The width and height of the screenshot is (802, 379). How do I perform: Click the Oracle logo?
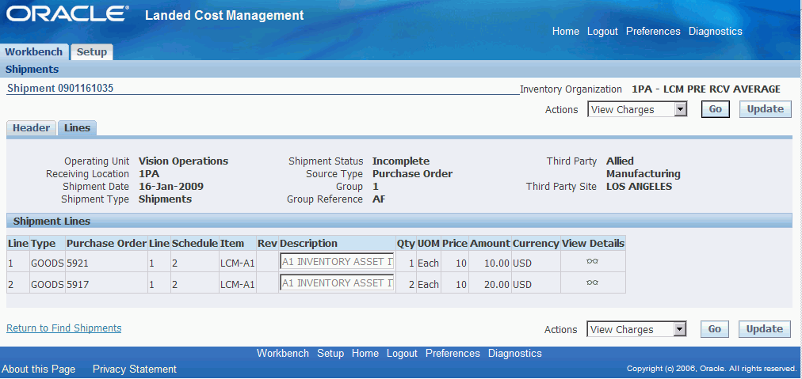pos(67,14)
